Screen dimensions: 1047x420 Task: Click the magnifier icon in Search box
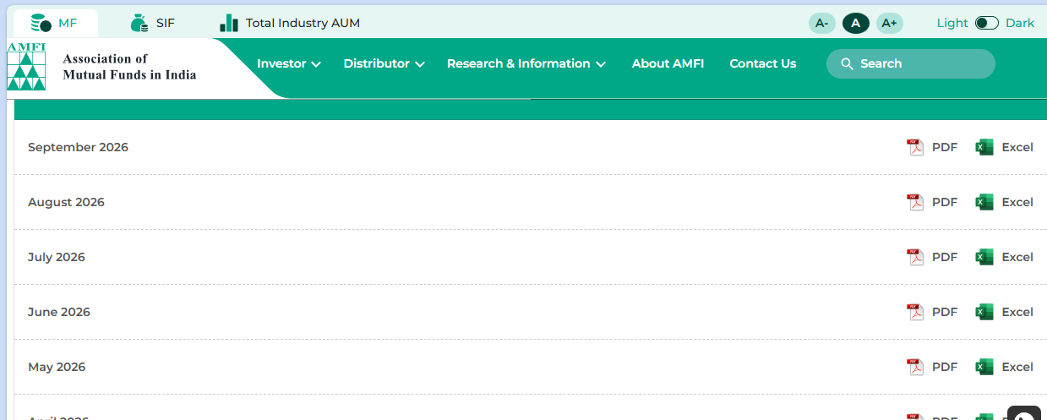point(847,64)
